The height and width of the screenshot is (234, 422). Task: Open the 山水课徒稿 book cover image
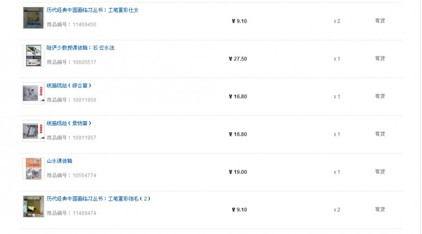pos(34,169)
